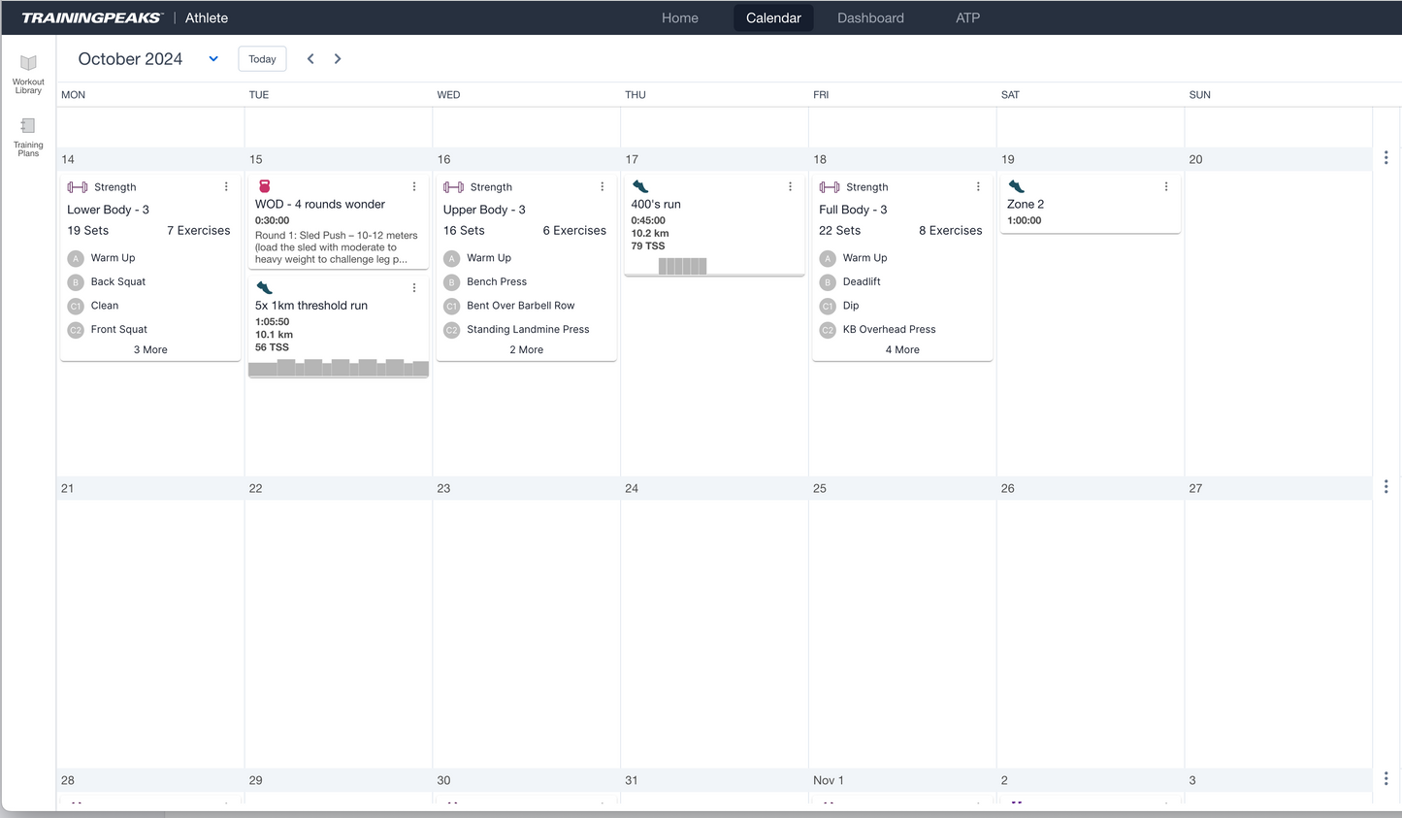Open three-dot menu on Upper Body workout
The image size is (1402, 818).
[602, 186]
